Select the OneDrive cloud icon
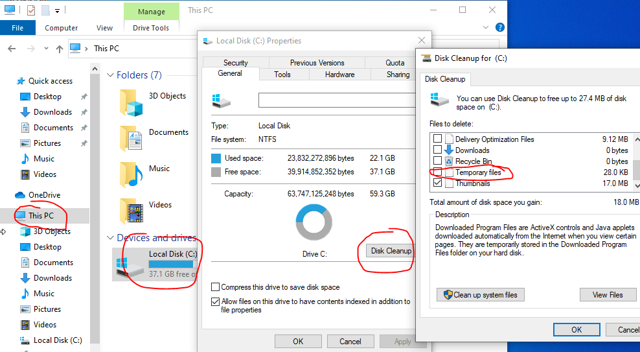 click(20, 195)
